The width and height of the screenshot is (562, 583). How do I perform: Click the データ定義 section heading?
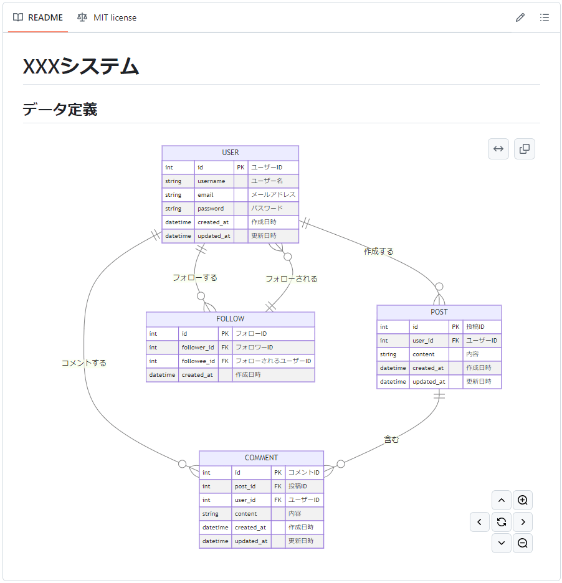coord(60,110)
